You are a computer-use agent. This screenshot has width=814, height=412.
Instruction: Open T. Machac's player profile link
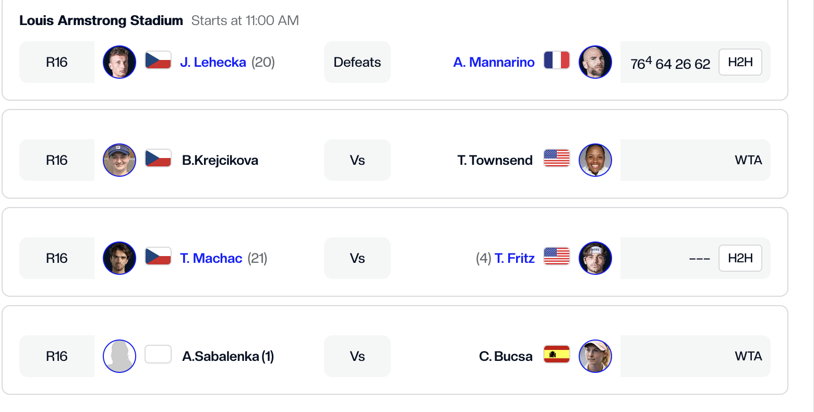point(211,258)
